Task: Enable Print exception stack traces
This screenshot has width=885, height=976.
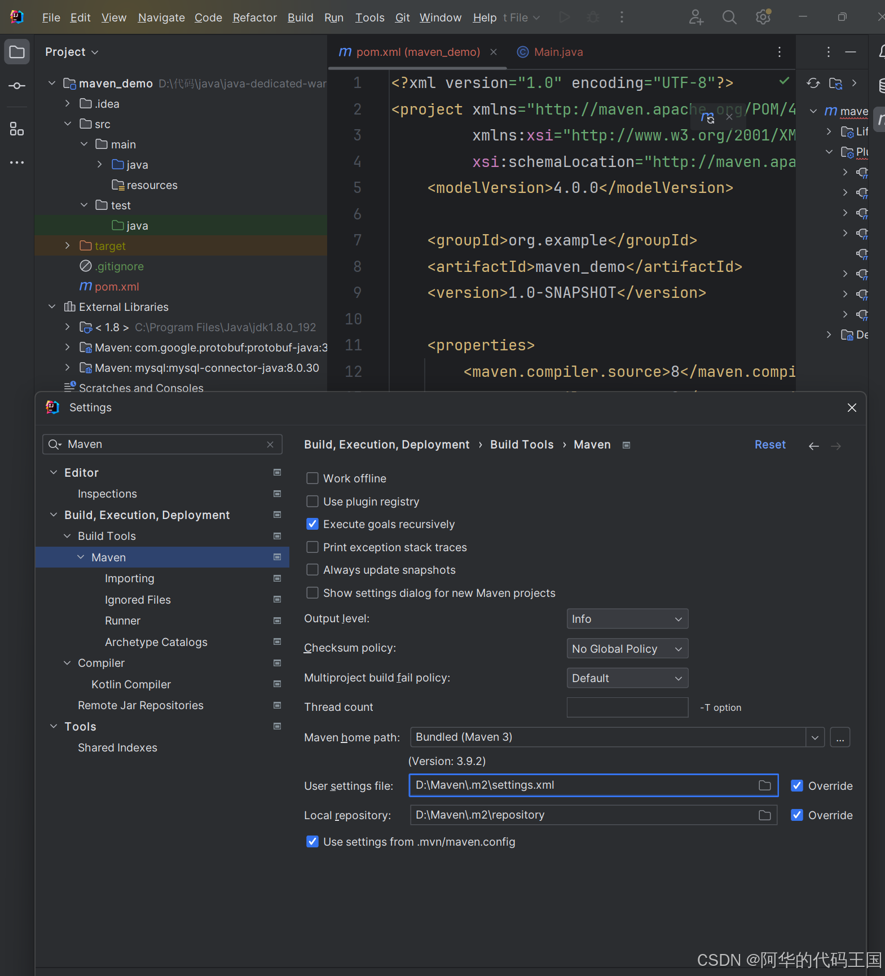Action: (312, 547)
